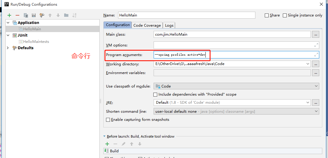Switch to the Code Coverage tab
Viewport: 328px width, 158px height.
coord(147,25)
